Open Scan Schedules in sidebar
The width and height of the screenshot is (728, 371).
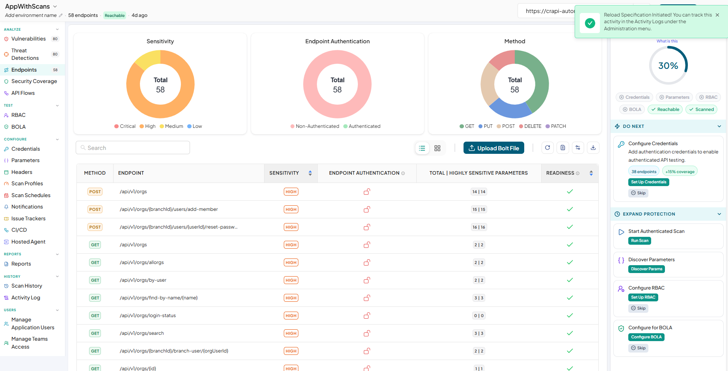tap(32, 196)
